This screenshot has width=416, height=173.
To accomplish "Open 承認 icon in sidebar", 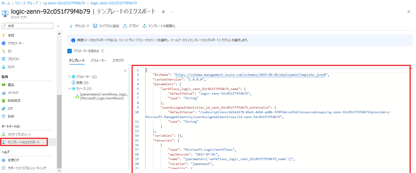I will [x=4, y=35].
